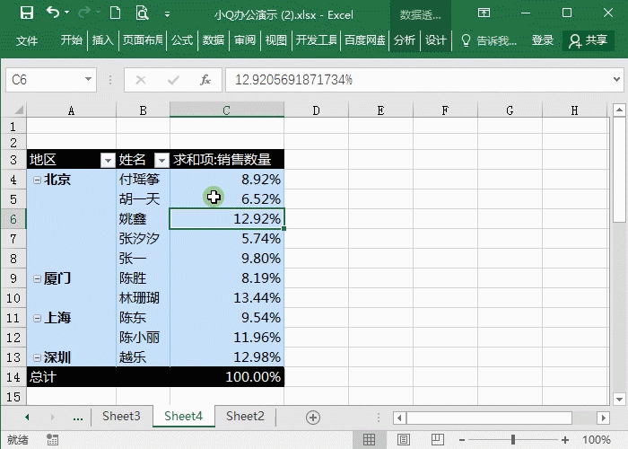
Task: Show hidden sheet tabs with ellipsis
Action: click(78, 418)
